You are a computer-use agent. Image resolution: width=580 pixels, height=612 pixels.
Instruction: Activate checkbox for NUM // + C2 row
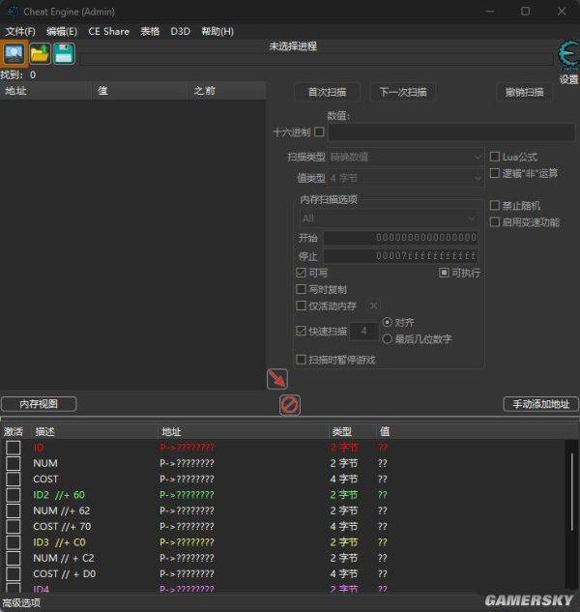click(14, 558)
